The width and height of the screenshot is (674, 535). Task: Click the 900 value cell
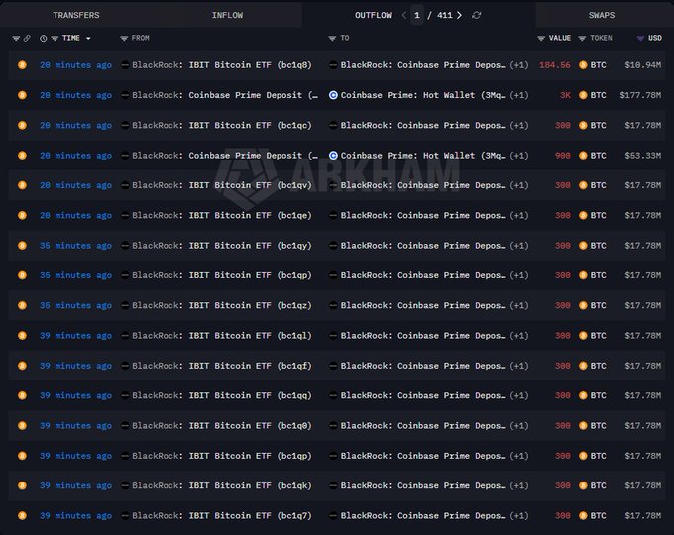[563, 156]
